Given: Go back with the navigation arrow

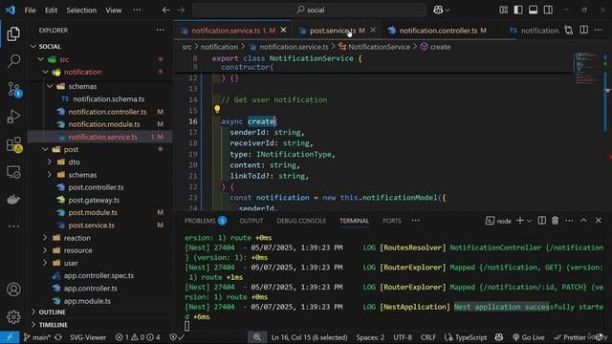Looking at the screenshot, I should click(x=165, y=11).
